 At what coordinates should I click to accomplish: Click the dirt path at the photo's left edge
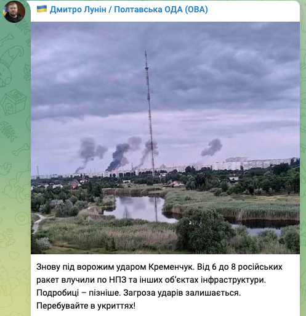click(38, 223)
